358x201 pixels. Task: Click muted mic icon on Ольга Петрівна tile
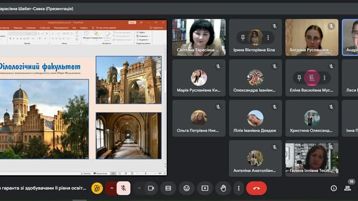coord(218,107)
